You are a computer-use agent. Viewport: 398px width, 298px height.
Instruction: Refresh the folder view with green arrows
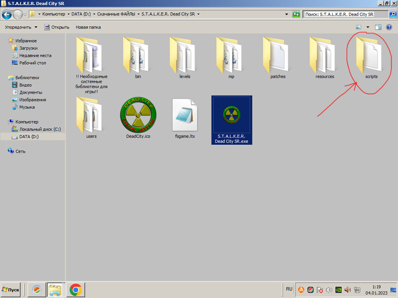tap(296, 14)
